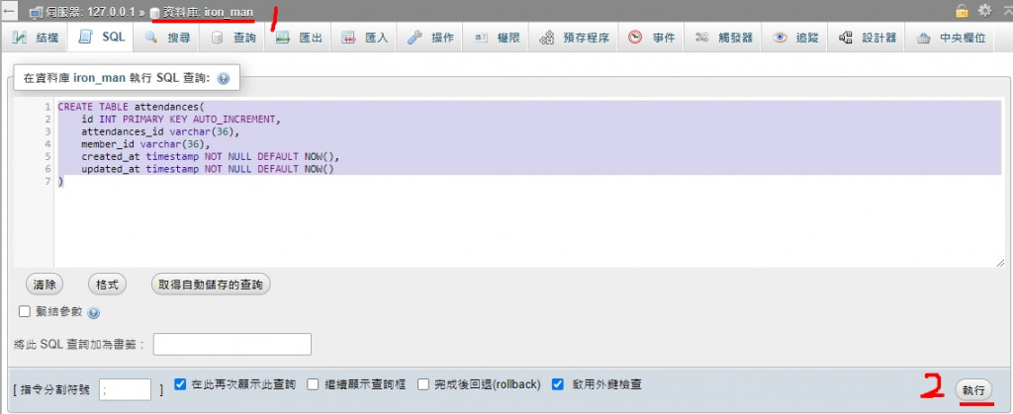Open the SQL tab
Image resolution: width=1013 pixels, height=414 pixels.
[100, 38]
